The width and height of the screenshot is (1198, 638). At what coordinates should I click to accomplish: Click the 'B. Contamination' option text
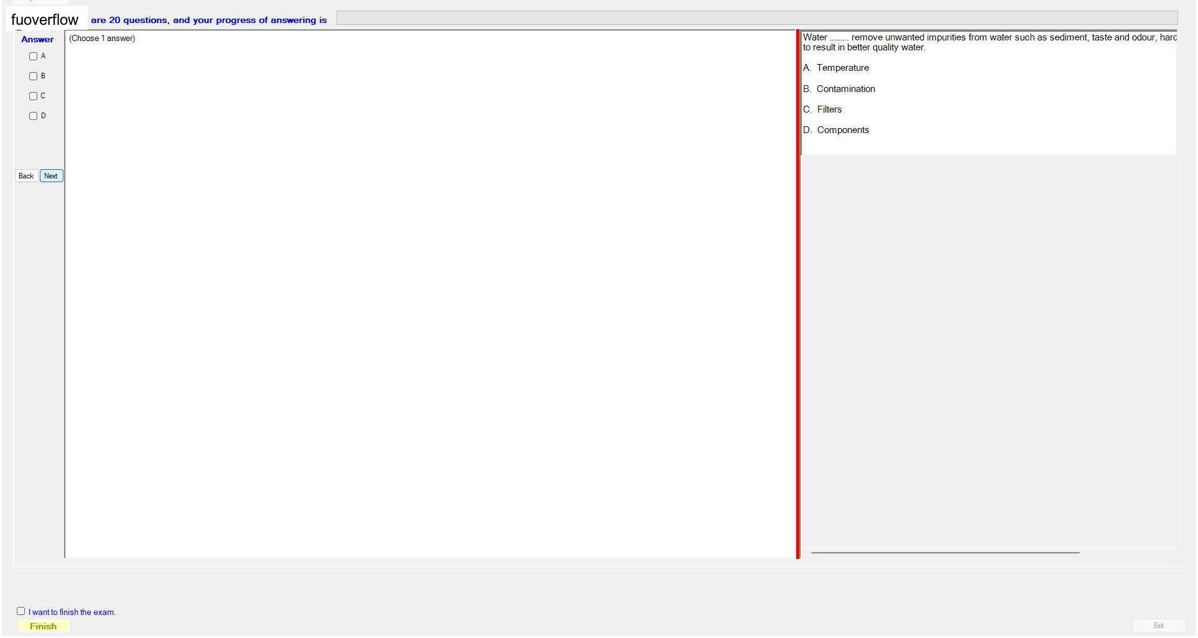pos(839,89)
